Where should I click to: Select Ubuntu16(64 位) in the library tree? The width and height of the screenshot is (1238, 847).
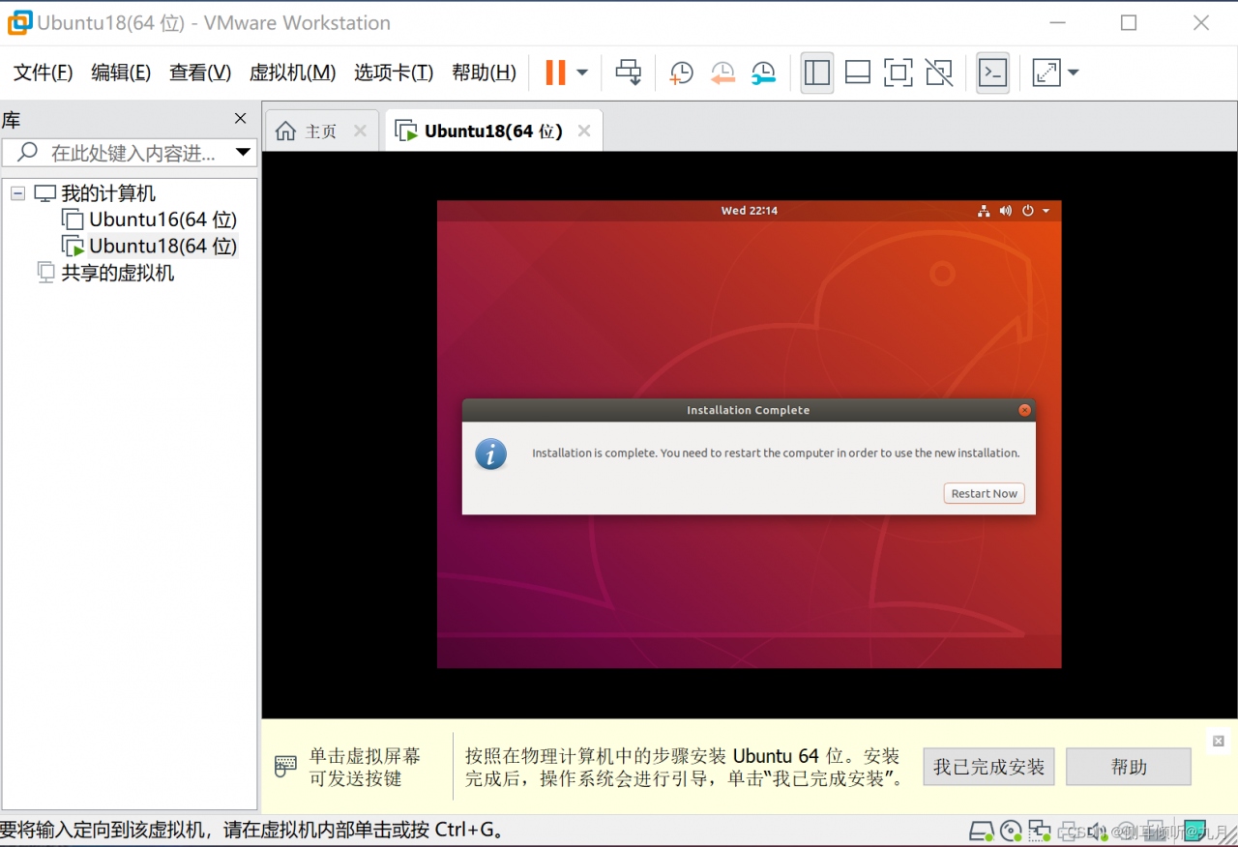pyautogui.click(x=162, y=219)
